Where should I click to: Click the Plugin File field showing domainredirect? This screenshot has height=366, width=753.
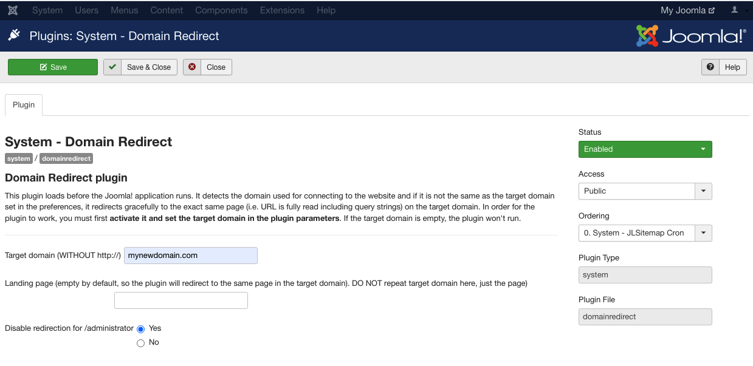coord(645,317)
